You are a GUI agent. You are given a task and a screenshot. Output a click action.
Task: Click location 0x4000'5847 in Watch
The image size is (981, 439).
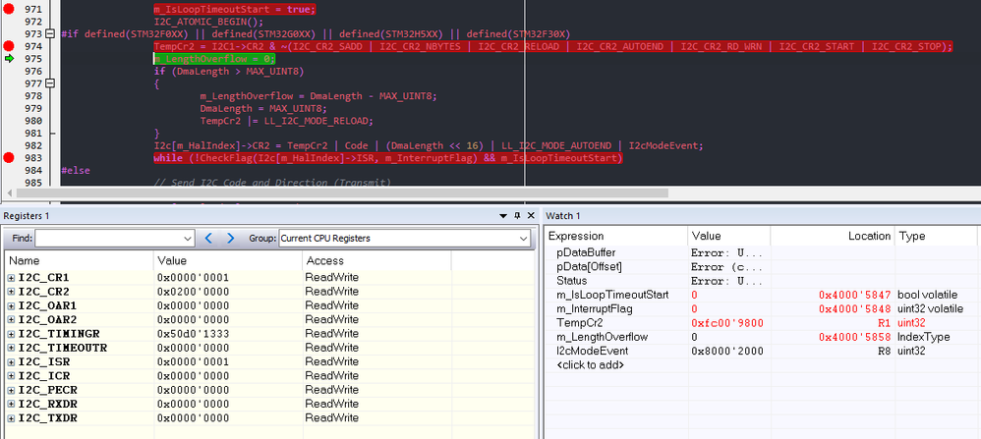coord(854,295)
